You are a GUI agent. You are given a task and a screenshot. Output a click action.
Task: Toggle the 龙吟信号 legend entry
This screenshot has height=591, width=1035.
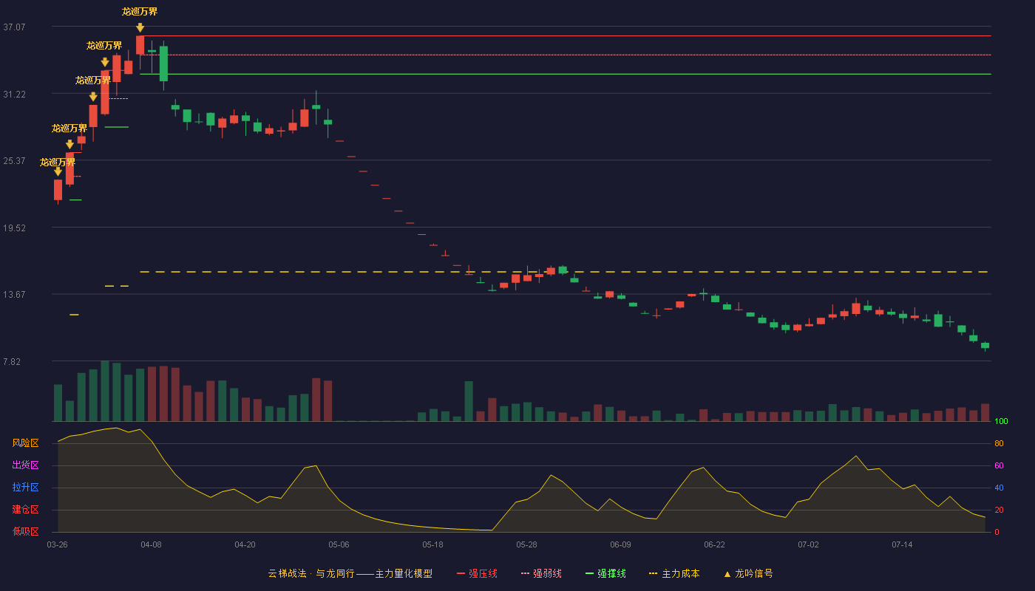(748, 573)
